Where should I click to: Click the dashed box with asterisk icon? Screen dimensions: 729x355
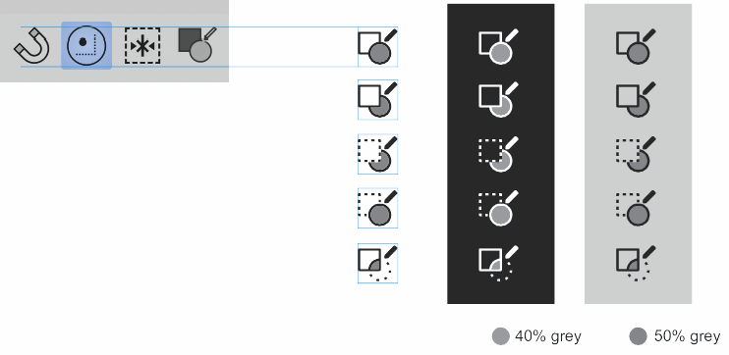(x=142, y=45)
